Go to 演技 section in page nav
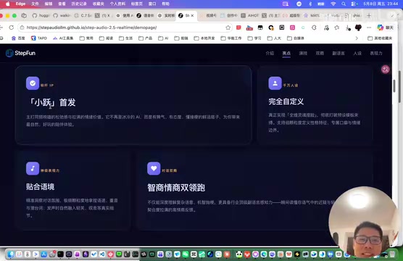The width and height of the screenshot is (403, 261). pos(303,53)
